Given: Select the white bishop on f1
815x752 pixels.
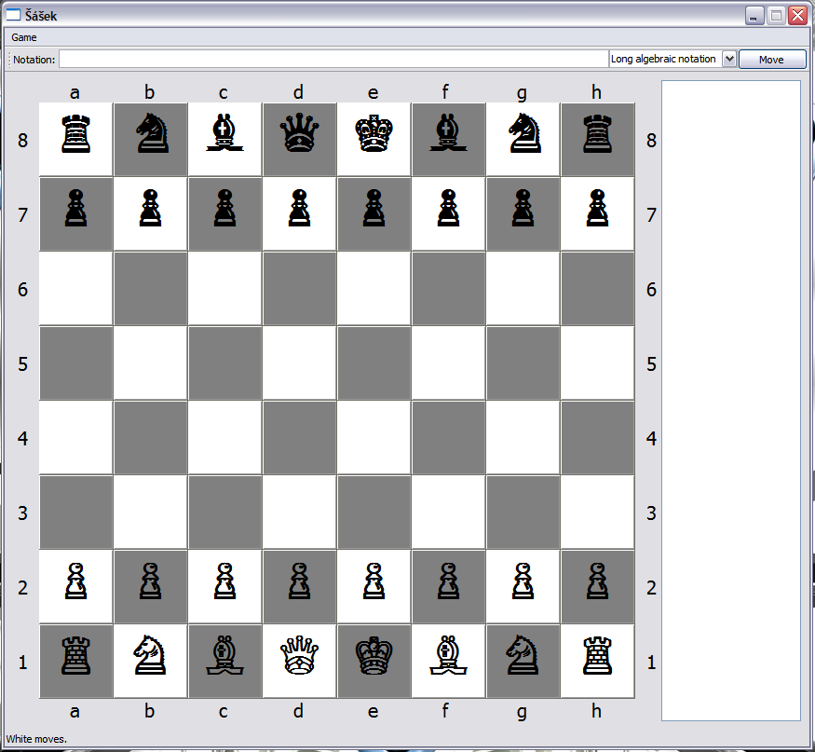Looking at the screenshot, I should [449, 655].
